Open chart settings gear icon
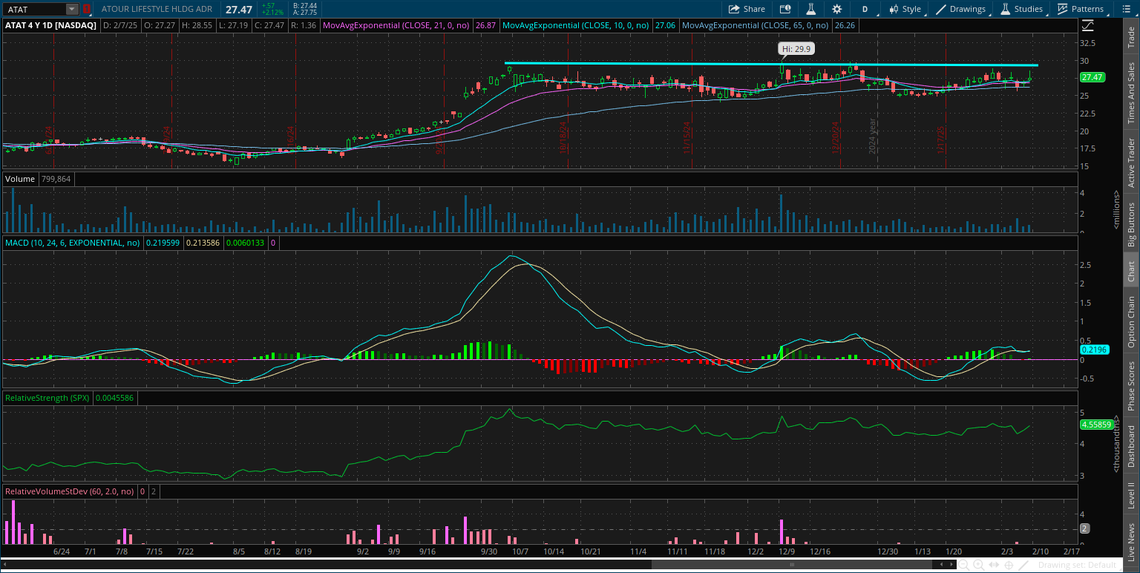 837,9
